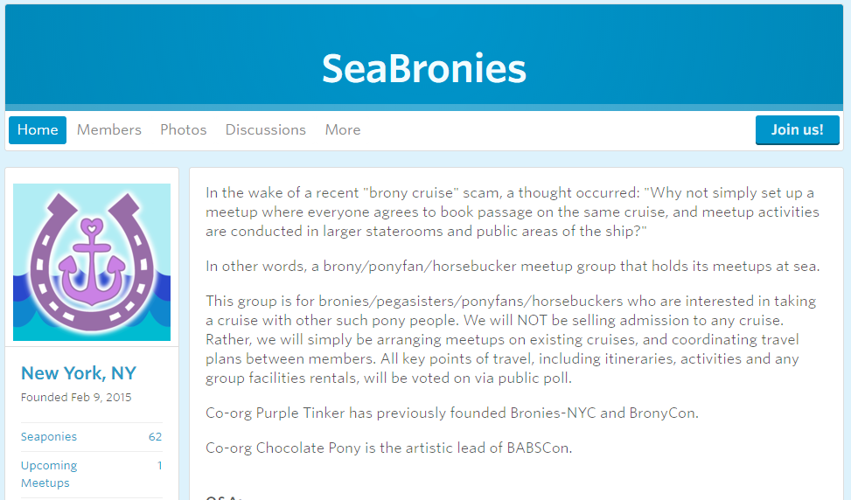Click the Co-org Chocolate Pony line

[388, 448]
